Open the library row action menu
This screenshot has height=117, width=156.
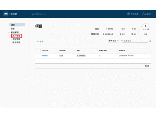pos(38,56)
